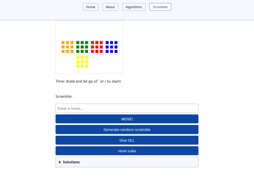This screenshot has width=254, height=191.
Task: Click Generate random scramble button
Action: coord(127,130)
